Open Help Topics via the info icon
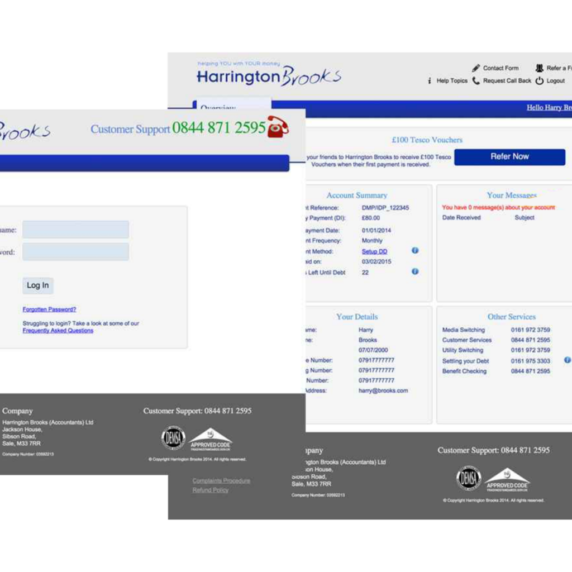Image resolution: width=572 pixels, height=572 pixels. click(x=430, y=81)
